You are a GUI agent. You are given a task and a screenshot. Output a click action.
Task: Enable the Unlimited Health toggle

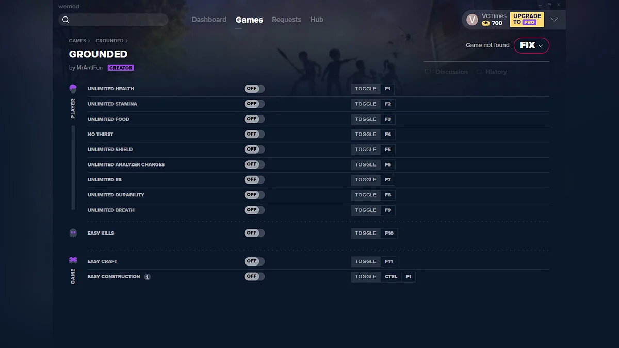[x=254, y=89]
